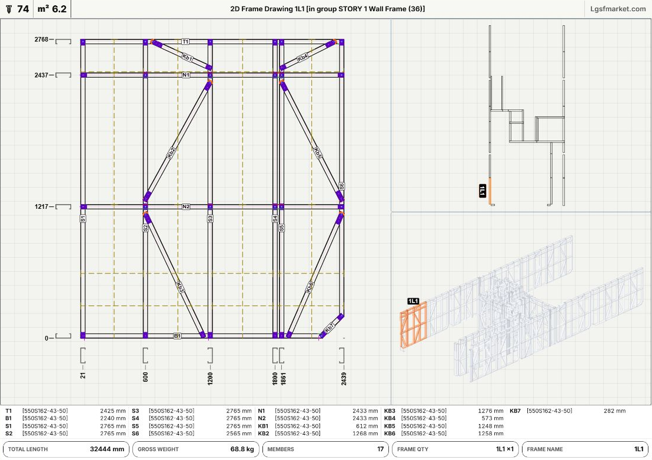The image size is (652, 460).
Task: Select the N1 nogging label in the drawing
Action: pyautogui.click(x=186, y=75)
